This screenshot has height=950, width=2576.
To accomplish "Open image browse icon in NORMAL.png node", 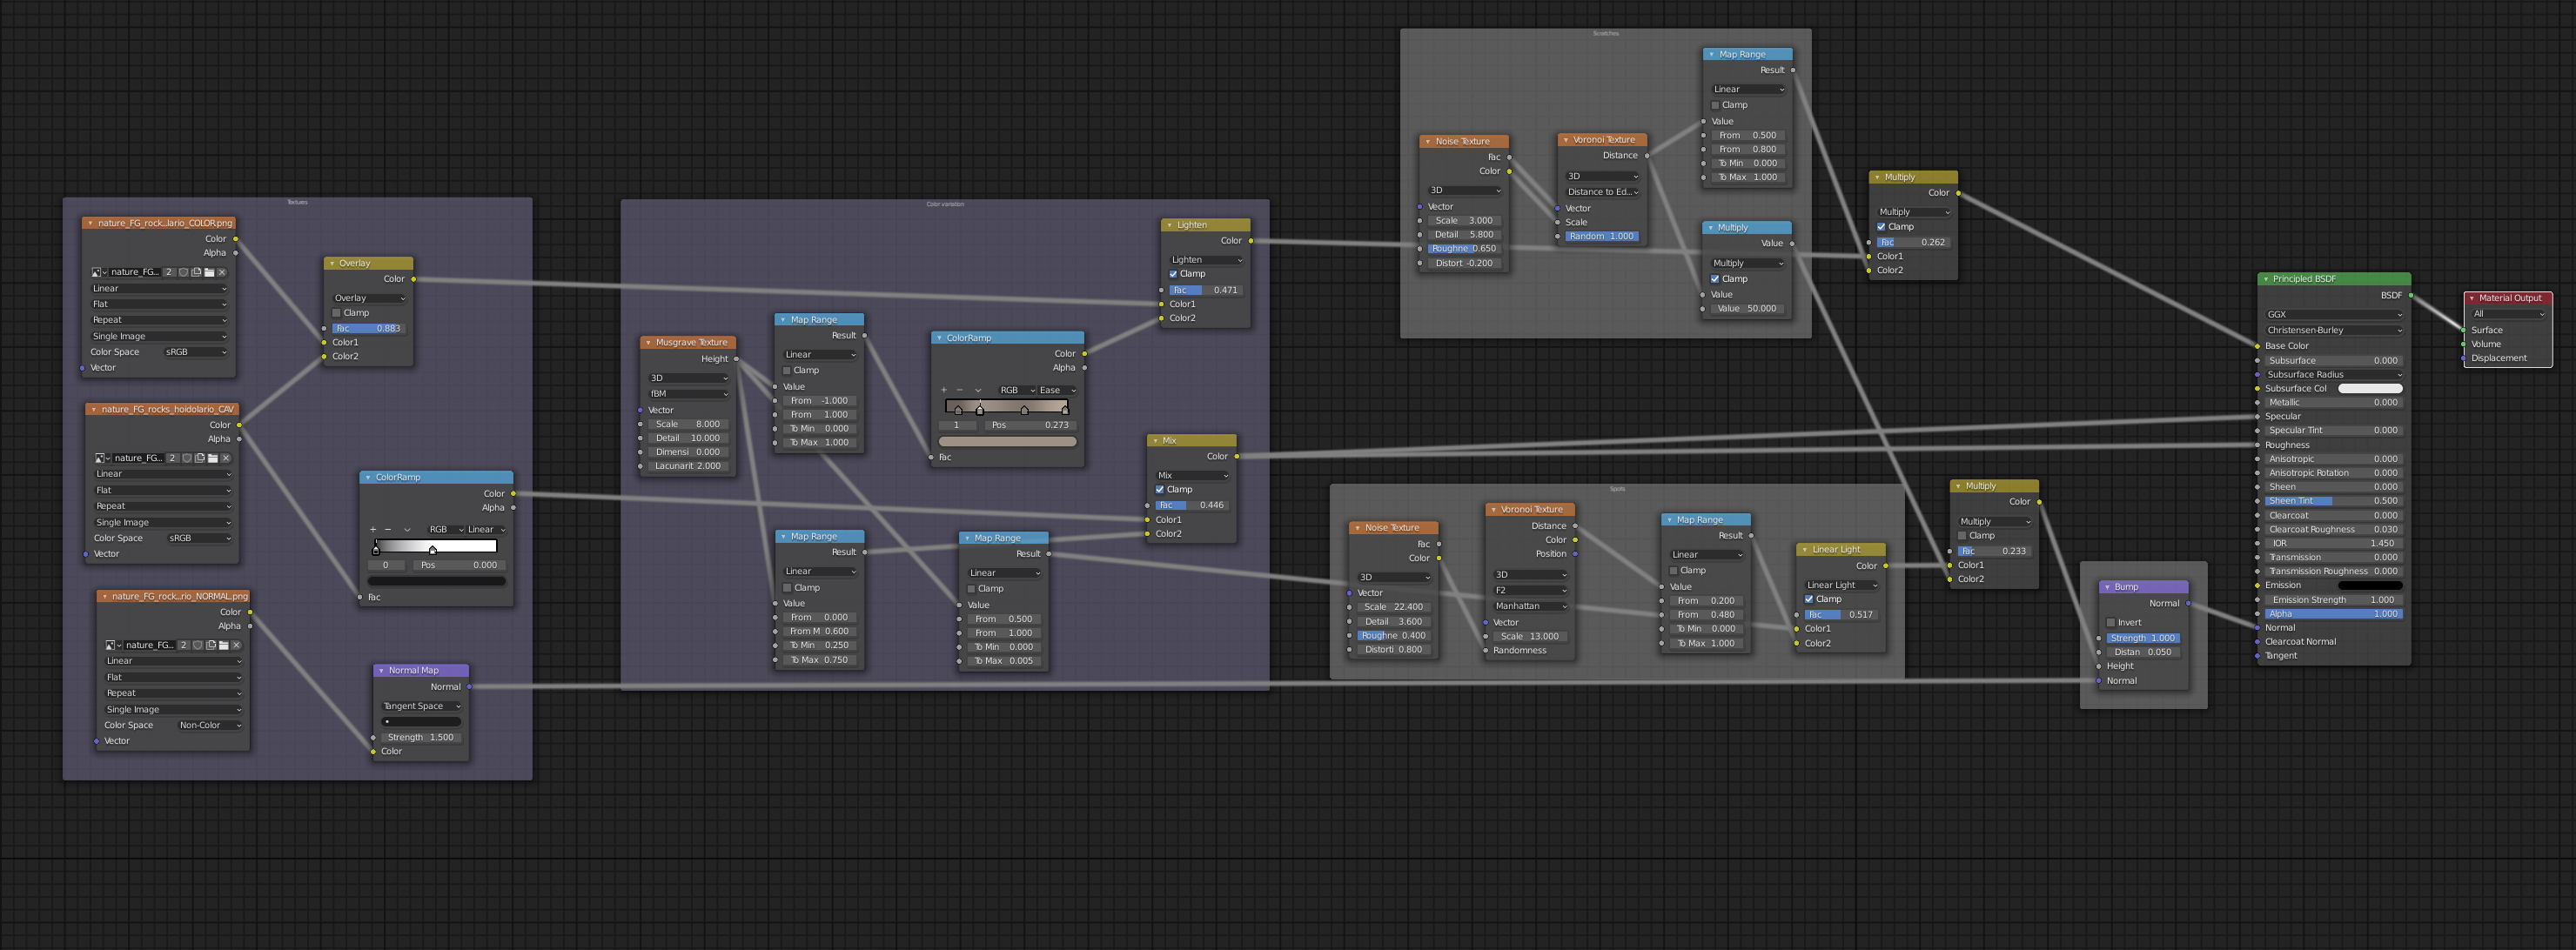I will coord(113,645).
